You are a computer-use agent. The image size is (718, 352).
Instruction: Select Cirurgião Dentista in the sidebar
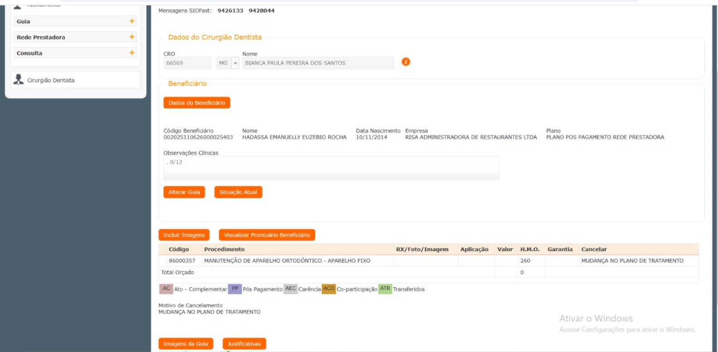point(75,80)
